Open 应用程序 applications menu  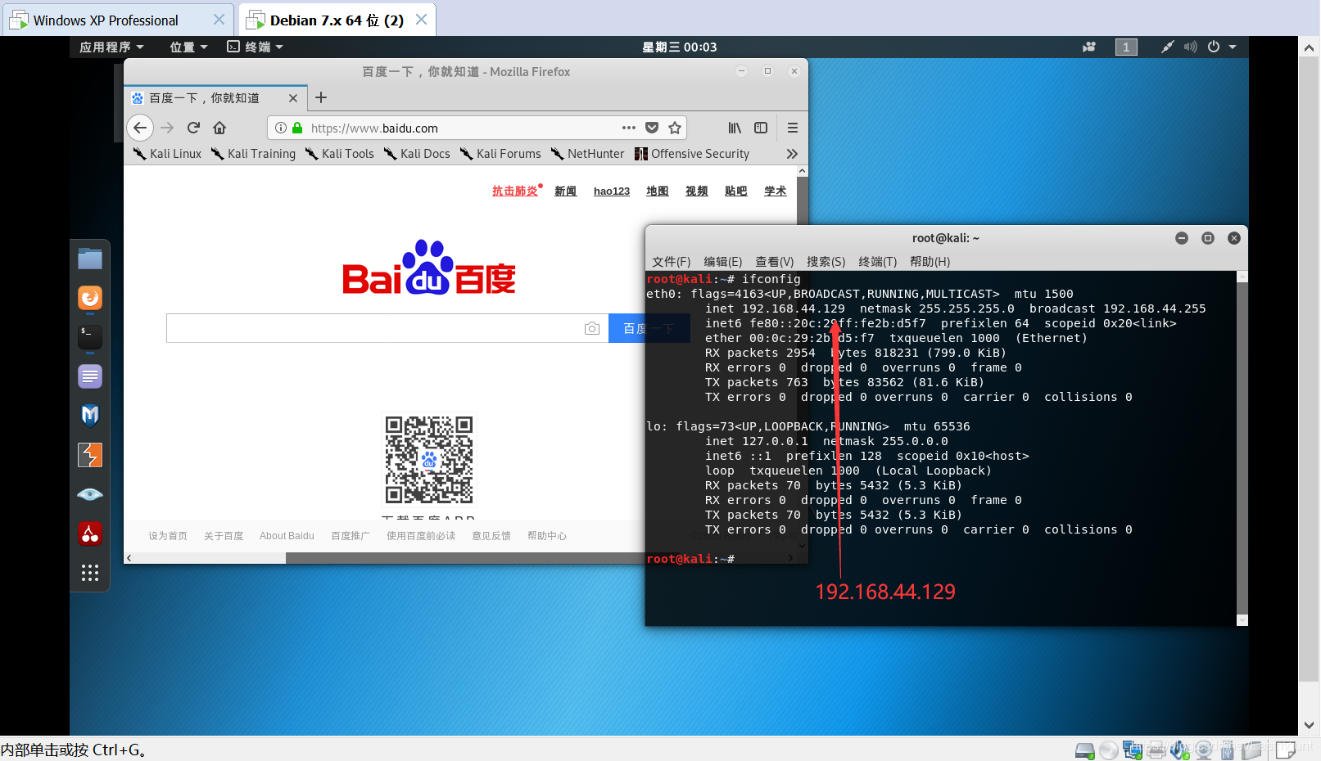tap(111, 47)
